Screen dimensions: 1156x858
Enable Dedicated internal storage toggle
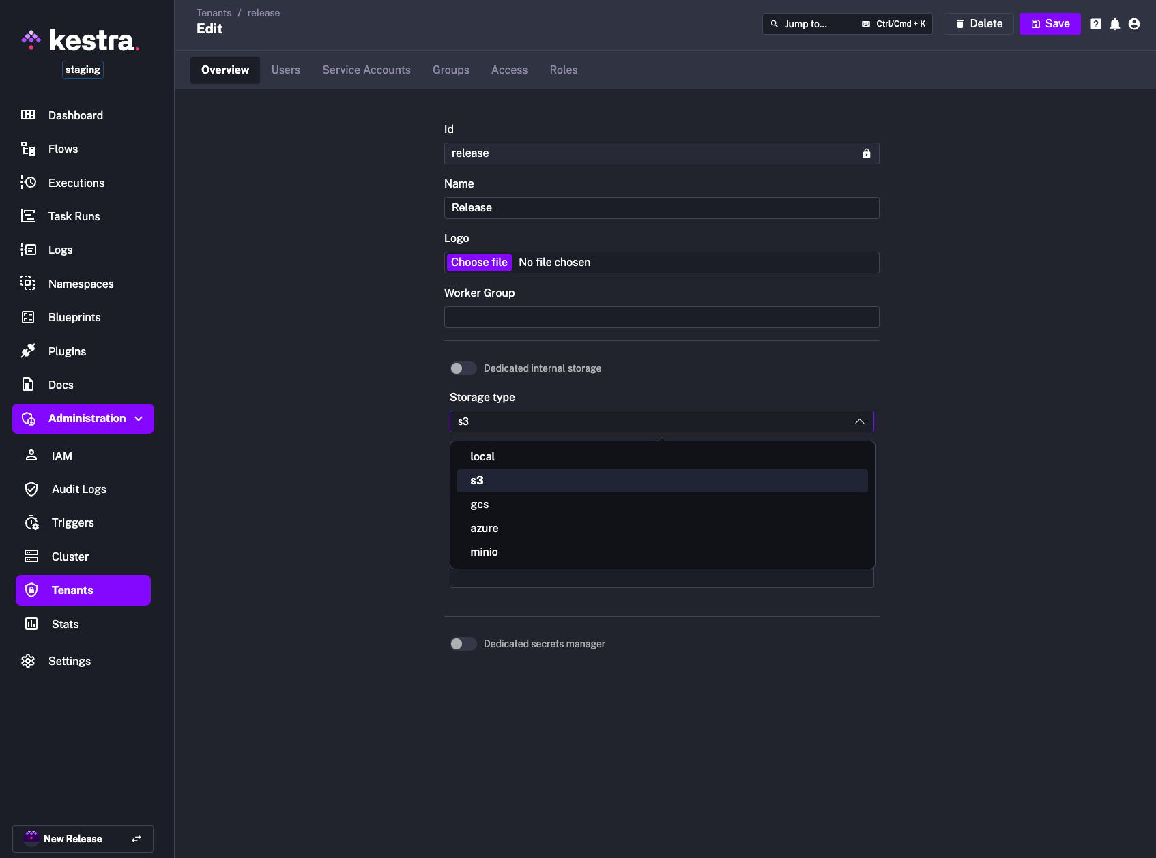click(x=463, y=368)
